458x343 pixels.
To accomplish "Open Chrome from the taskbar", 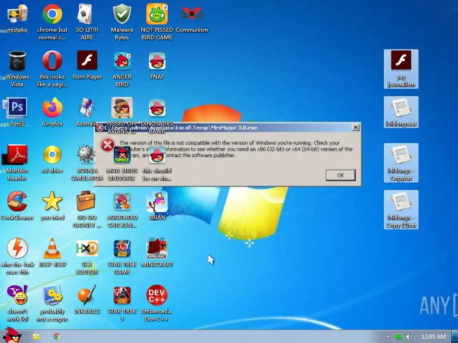I will point(57,337).
